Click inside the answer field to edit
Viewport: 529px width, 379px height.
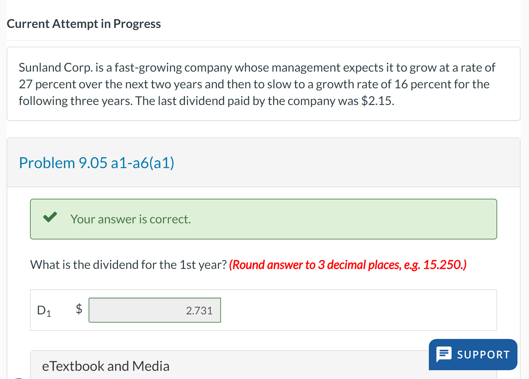[x=154, y=310]
